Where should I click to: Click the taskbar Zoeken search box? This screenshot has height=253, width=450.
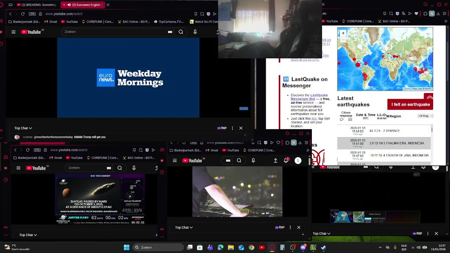point(159,247)
